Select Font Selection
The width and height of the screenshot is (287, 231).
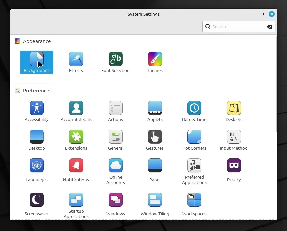(115, 62)
